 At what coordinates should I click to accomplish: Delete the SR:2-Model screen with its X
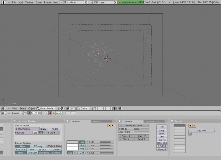click(x=86, y=2)
